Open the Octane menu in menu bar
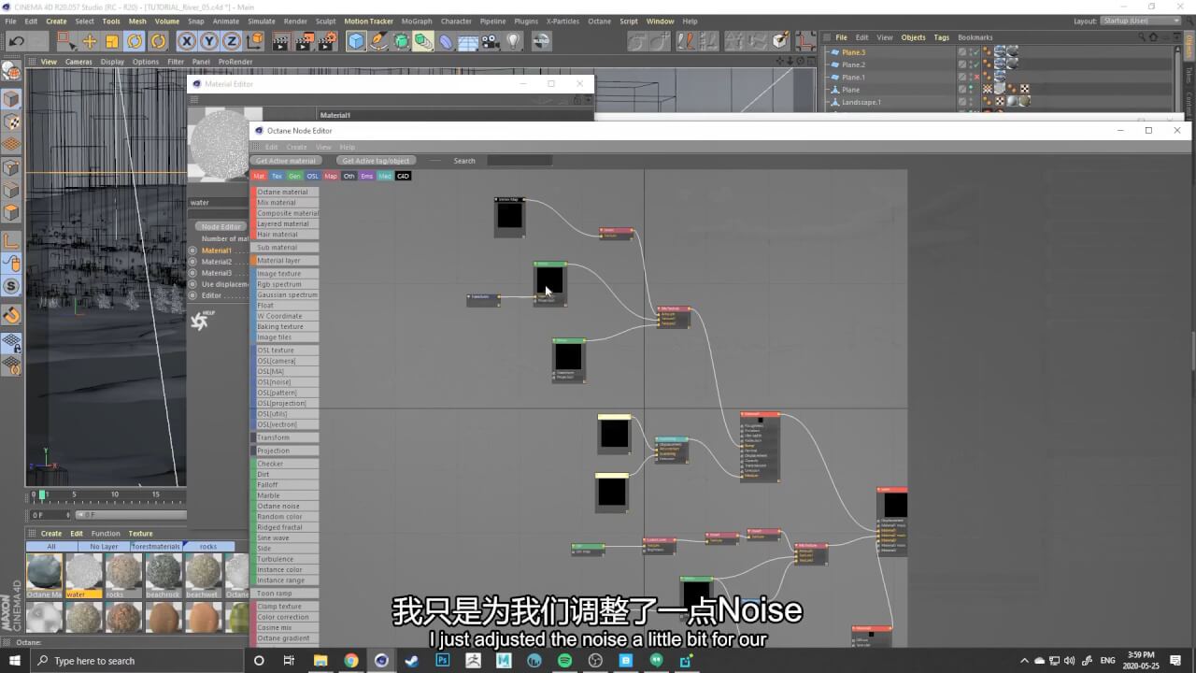Screen dimensions: 1196x673 coord(599,21)
